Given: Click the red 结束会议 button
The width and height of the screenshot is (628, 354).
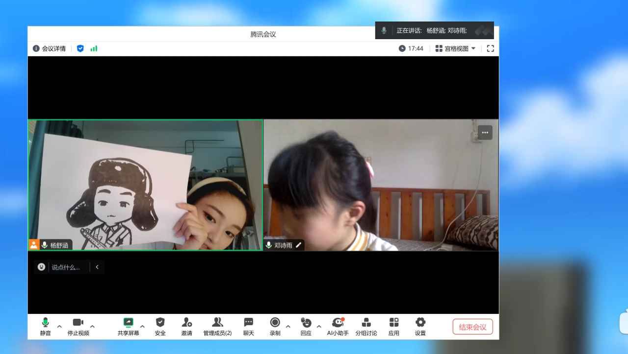Looking at the screenshot, I should [x=472, y=327].
